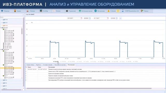Click the green Куст 3 cluster icon
This screenshot has width=166, height=93.
pos(3,76)
